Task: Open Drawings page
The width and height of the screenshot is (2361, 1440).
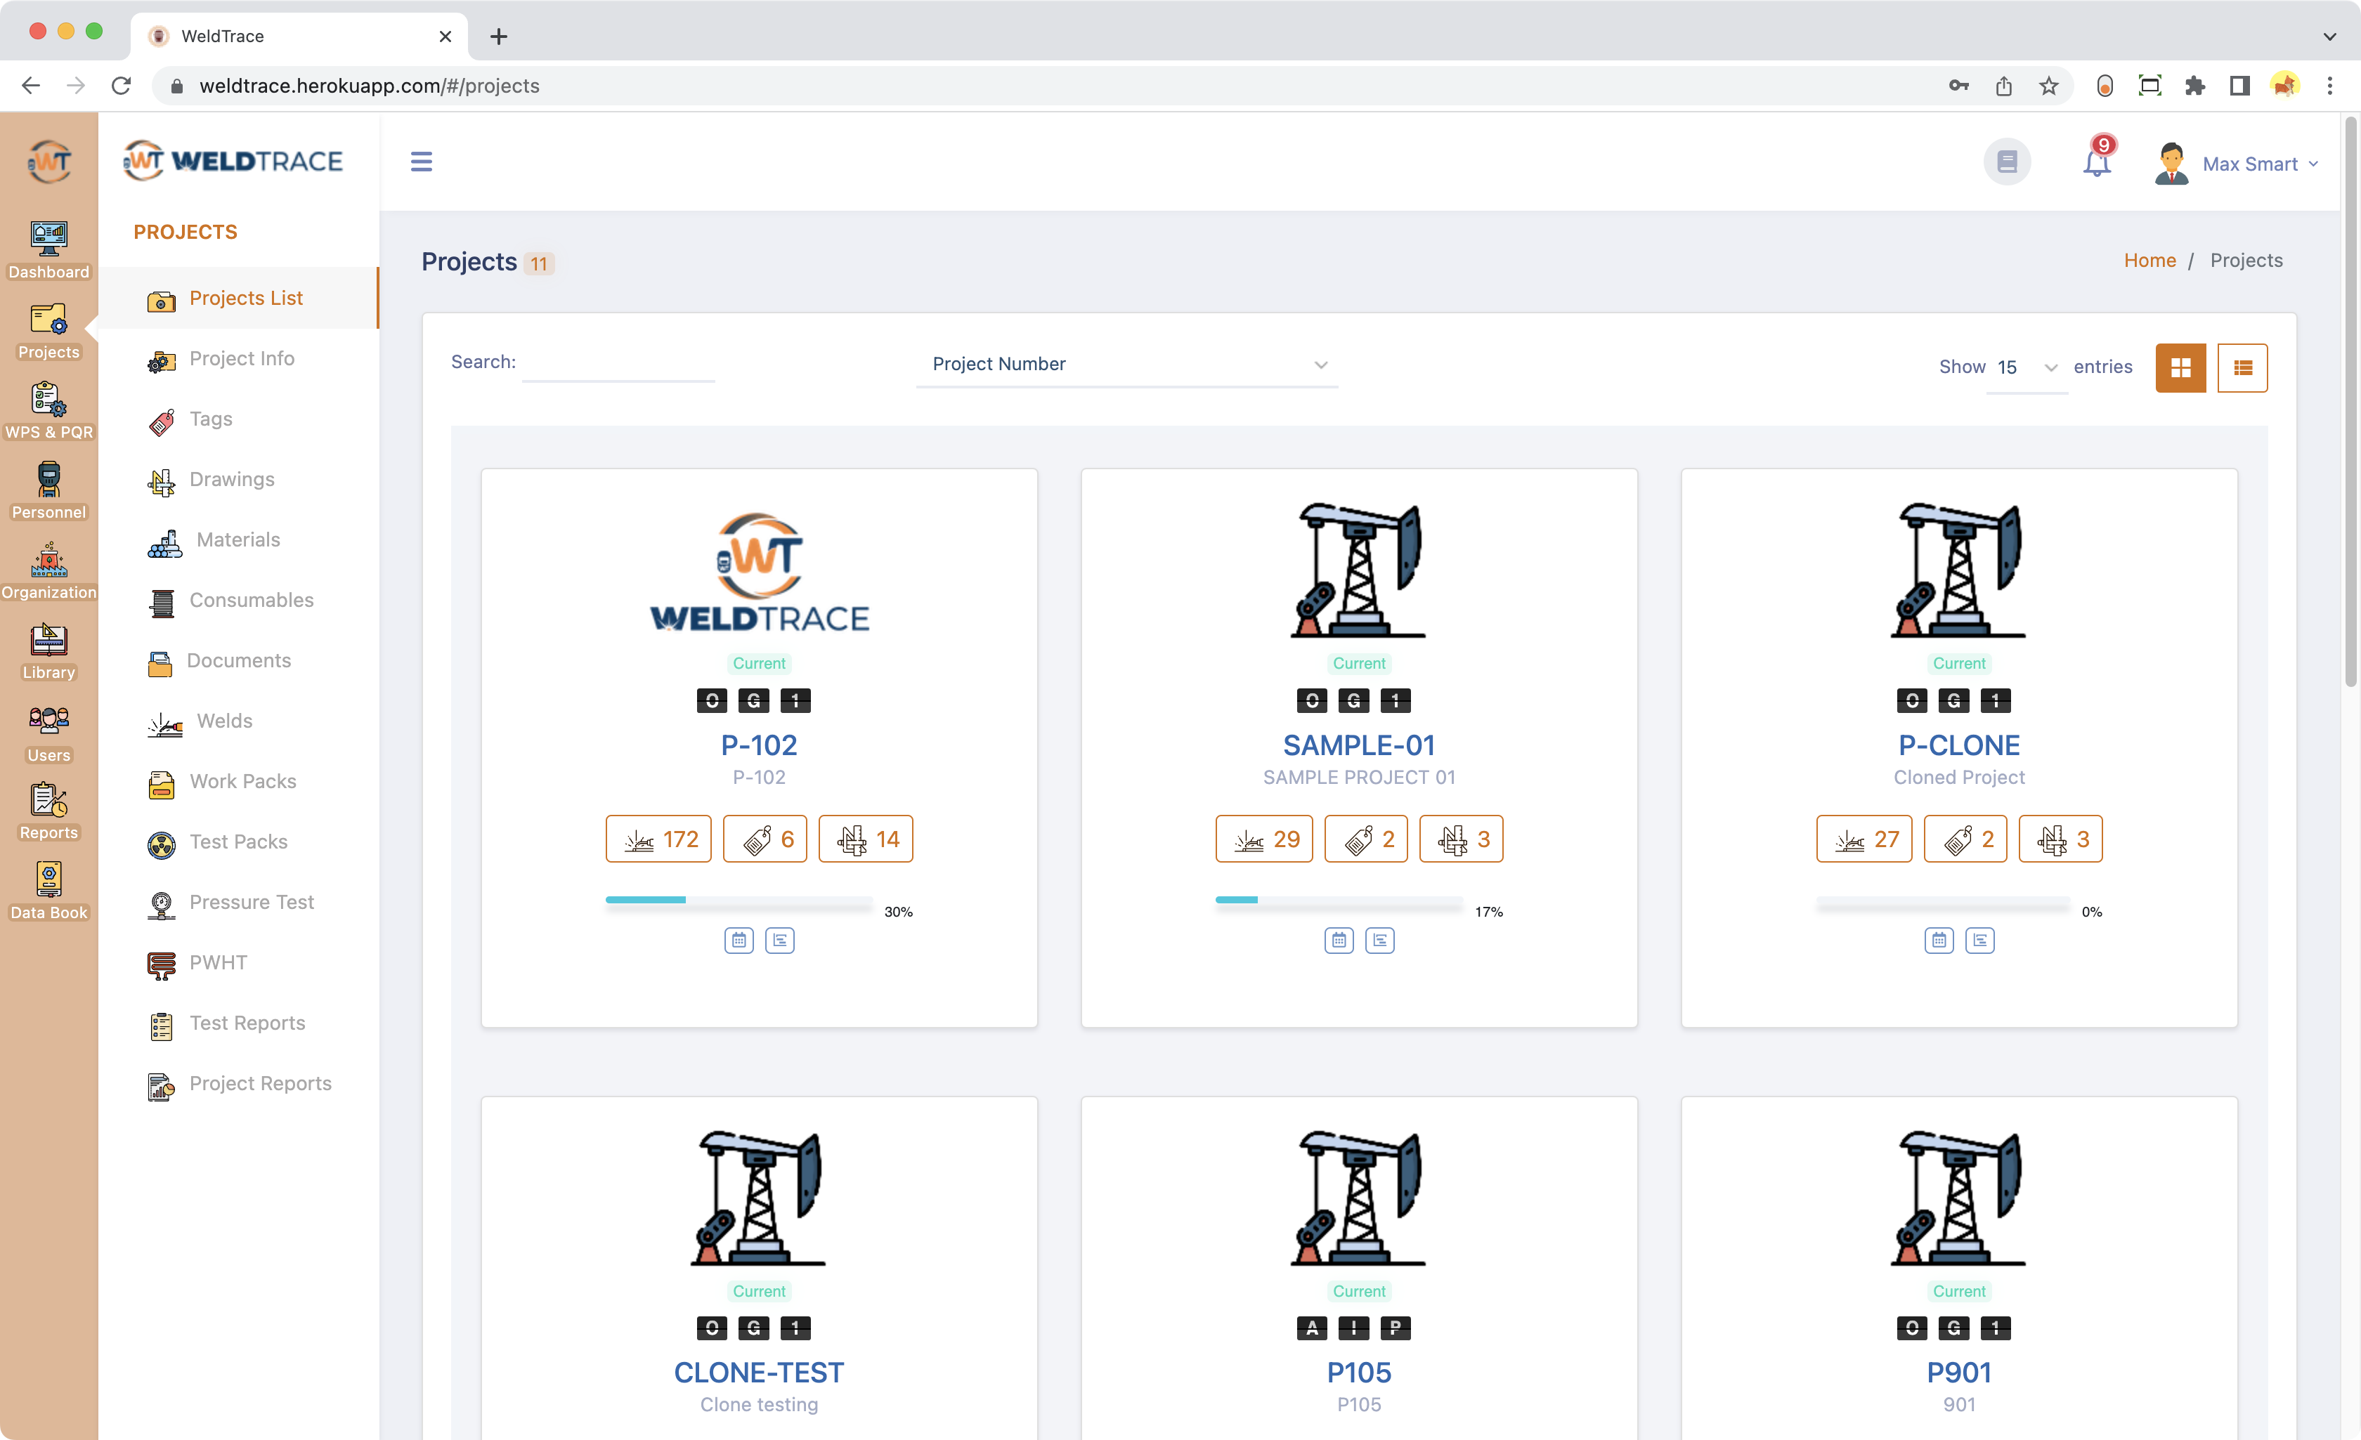Action: [x=239, y=479]
